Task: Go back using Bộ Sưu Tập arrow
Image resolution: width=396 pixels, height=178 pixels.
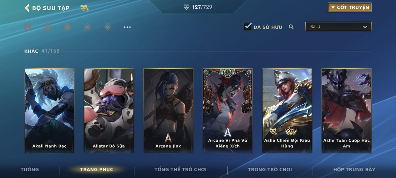Action: click(x=27, y=8)
